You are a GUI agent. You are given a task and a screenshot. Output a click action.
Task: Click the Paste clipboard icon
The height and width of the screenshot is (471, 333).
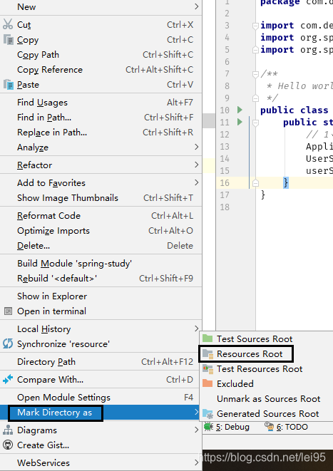pos(8,84)
